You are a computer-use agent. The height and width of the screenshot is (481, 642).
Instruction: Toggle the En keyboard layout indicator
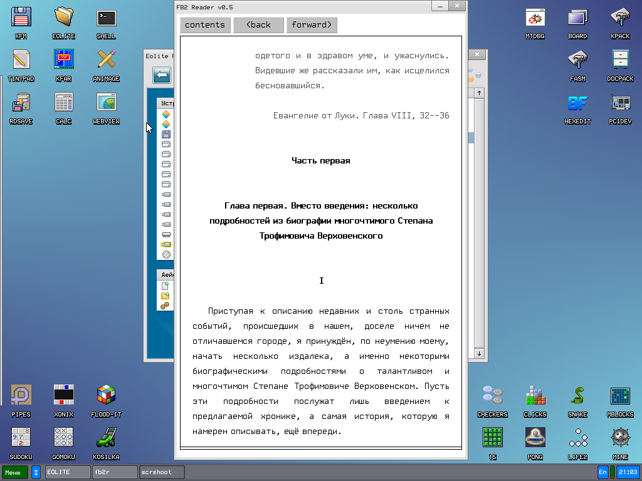tap(603, 472)
